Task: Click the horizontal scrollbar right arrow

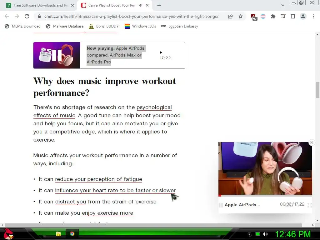Action: coord(313,225)
